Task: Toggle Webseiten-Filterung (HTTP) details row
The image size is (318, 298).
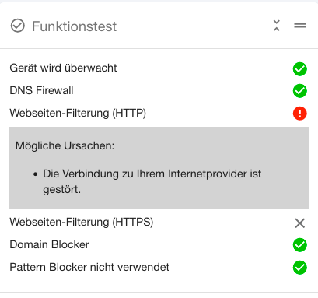Action: tap(159, 114)
